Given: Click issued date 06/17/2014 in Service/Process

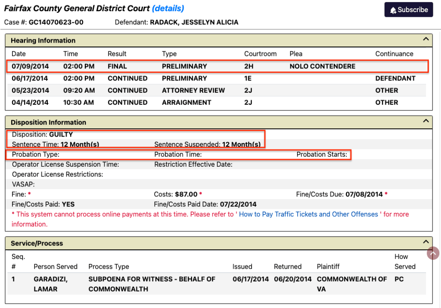Looking at the screenshot, I should (x=251, y=279).
